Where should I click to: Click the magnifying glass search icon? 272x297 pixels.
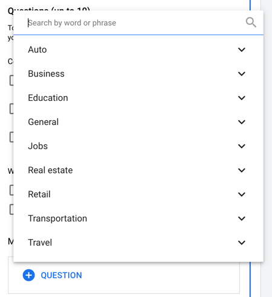[251, 22]
